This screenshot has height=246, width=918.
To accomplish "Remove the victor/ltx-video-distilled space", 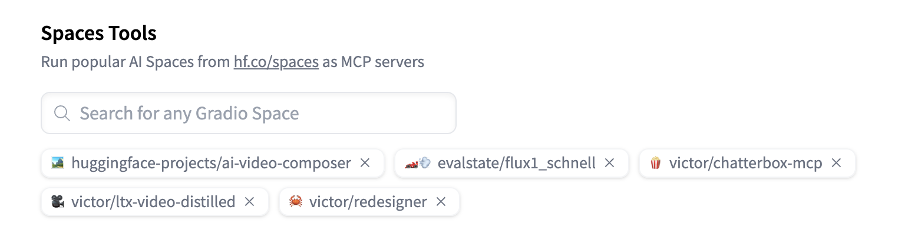I will (x=249, y=202).
